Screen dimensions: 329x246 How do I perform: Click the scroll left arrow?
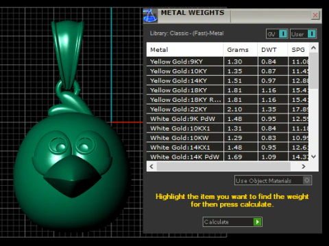coord(151,167)
